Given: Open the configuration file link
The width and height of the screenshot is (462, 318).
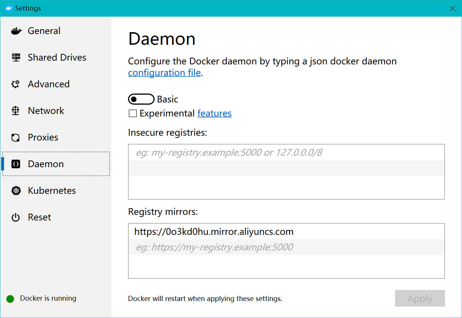Looking at the screenshot, I should click(x=164, y=72).
